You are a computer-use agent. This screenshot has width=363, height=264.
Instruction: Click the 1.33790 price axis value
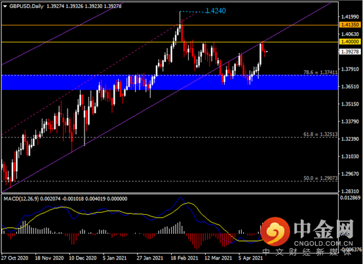350,121
